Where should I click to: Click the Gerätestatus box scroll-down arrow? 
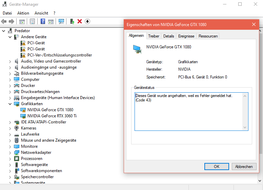coord(245,127)
